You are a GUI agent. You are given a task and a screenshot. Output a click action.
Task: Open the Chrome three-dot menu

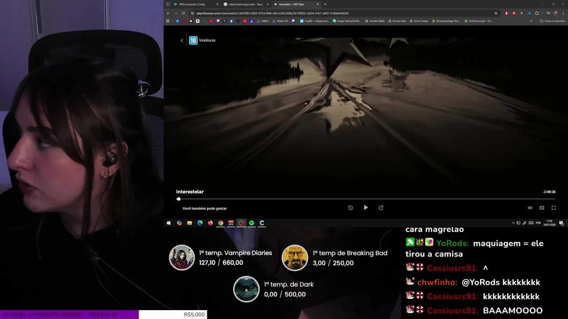563,13
